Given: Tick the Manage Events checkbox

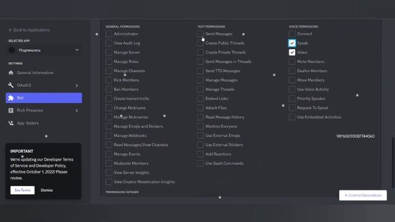Looking at the screenshot, I should (109, 154).
